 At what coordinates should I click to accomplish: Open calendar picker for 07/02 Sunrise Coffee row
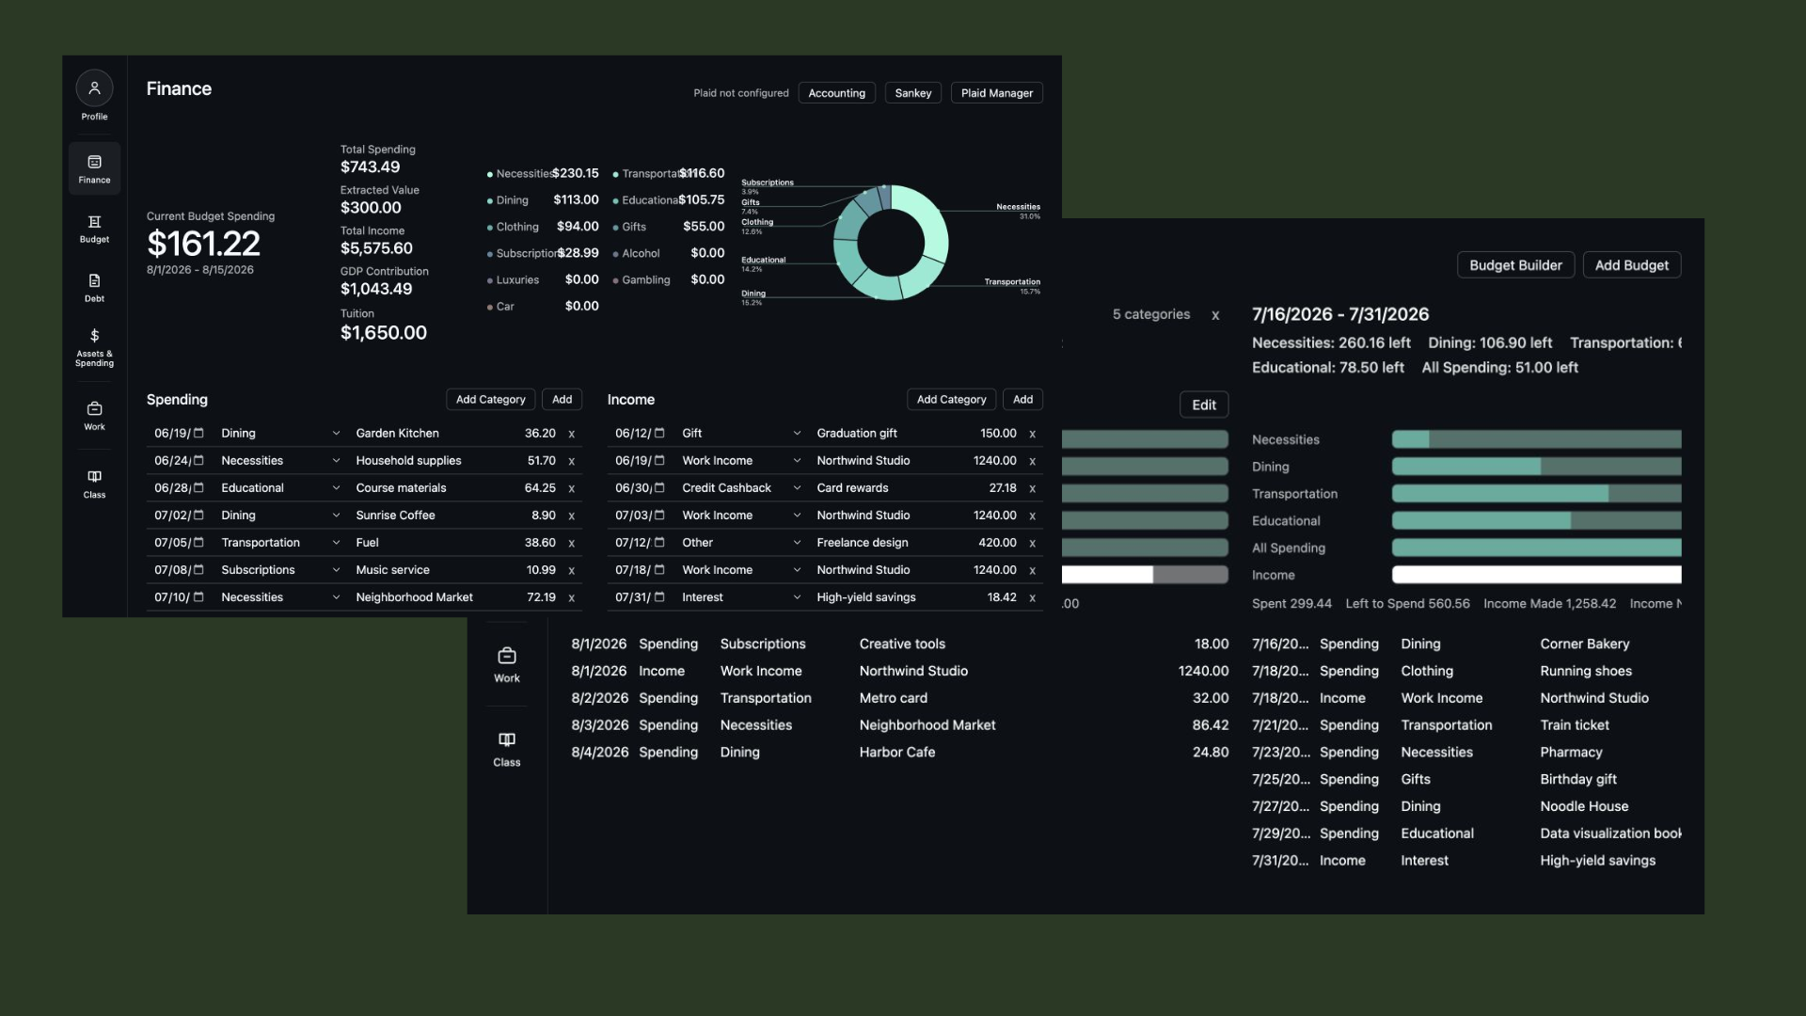tap(198, 515)
